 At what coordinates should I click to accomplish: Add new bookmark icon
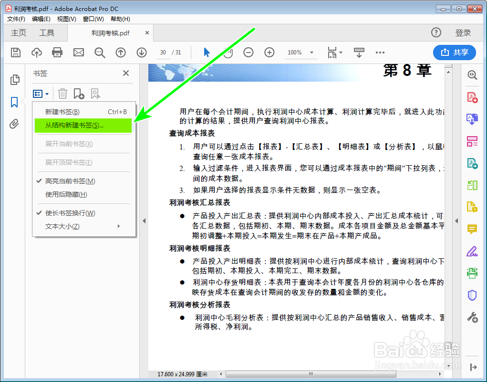(x=79, y=94)
